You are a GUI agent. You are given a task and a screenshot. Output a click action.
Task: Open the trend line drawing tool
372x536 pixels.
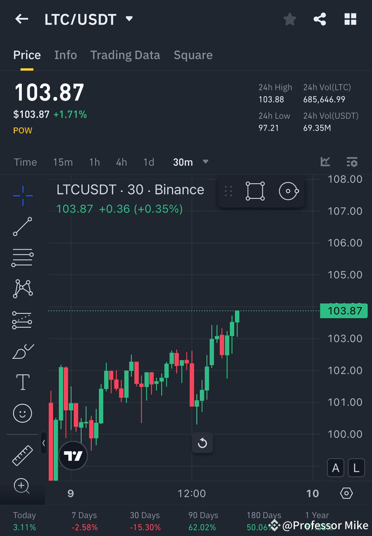[x=22, y=227]
